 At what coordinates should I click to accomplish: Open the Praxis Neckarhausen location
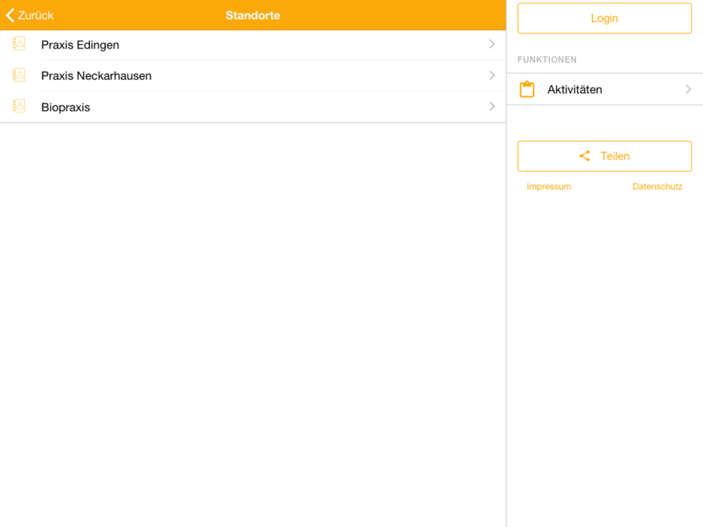click(x=253, y=76)
